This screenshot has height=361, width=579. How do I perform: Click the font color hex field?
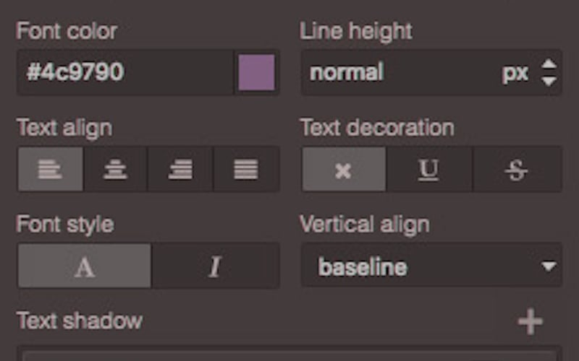click(124, 72)
